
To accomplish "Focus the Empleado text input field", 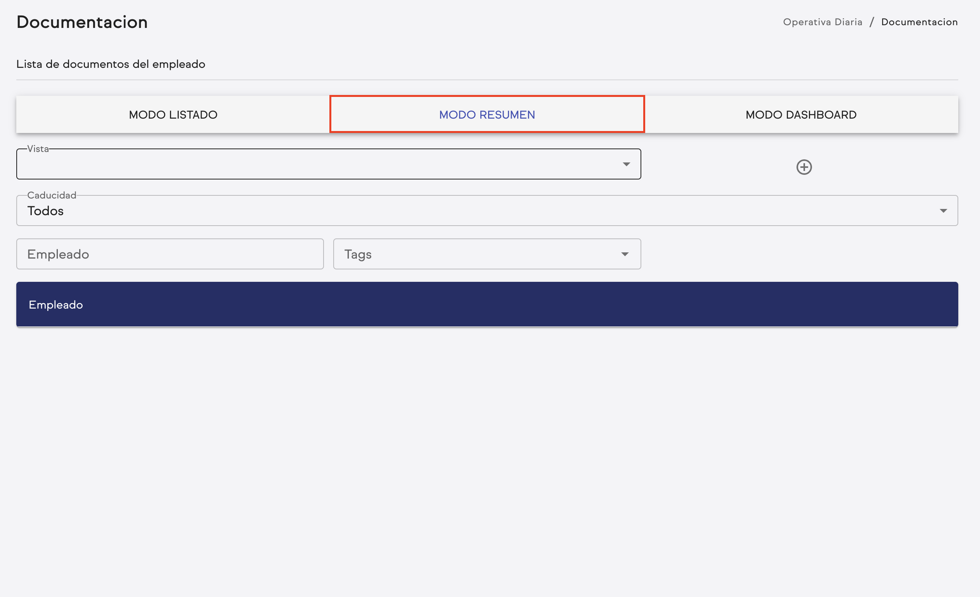I will tap(170, 254).
